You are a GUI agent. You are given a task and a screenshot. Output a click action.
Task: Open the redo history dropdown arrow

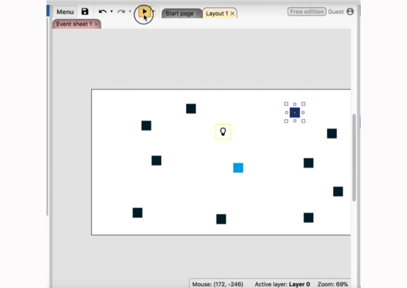click(x=130, y=12)
